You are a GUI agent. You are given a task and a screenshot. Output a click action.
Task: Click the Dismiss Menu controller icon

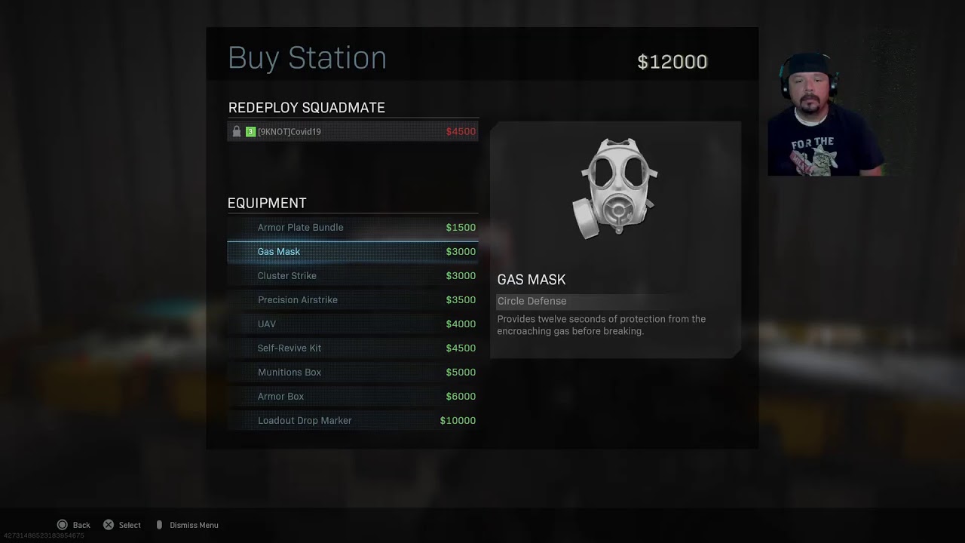point(159,525)
